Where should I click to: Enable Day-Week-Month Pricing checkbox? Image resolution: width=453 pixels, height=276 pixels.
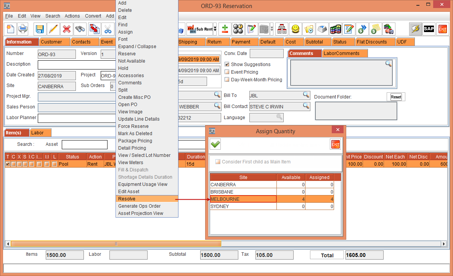[x=227, y=80]
